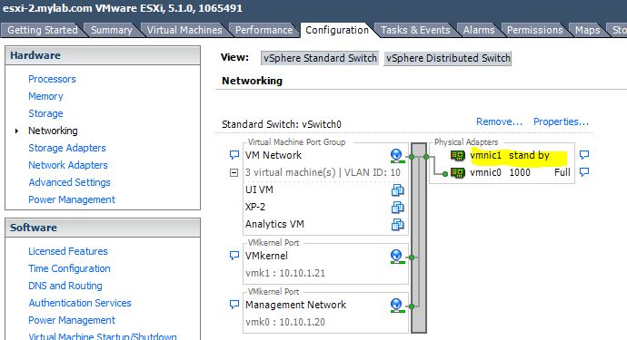Screen dimensions: 627x340
Task: Switch to the Maps tab
Action: 588,30
